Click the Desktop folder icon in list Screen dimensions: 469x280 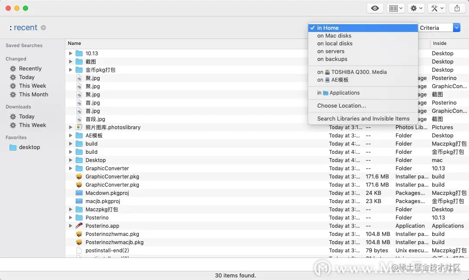coord(79,160)
